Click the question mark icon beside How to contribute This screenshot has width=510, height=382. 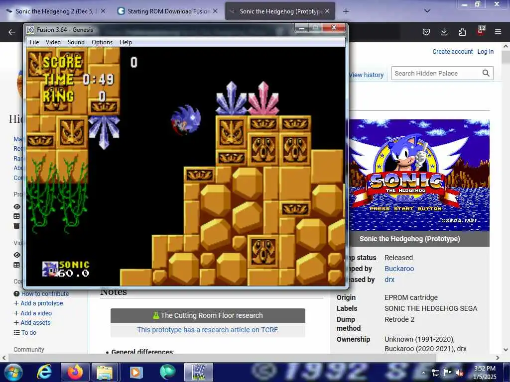[x=16, y=293]
